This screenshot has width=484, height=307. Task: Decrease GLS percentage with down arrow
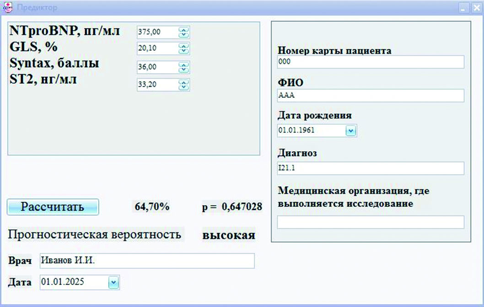(184, 51)
